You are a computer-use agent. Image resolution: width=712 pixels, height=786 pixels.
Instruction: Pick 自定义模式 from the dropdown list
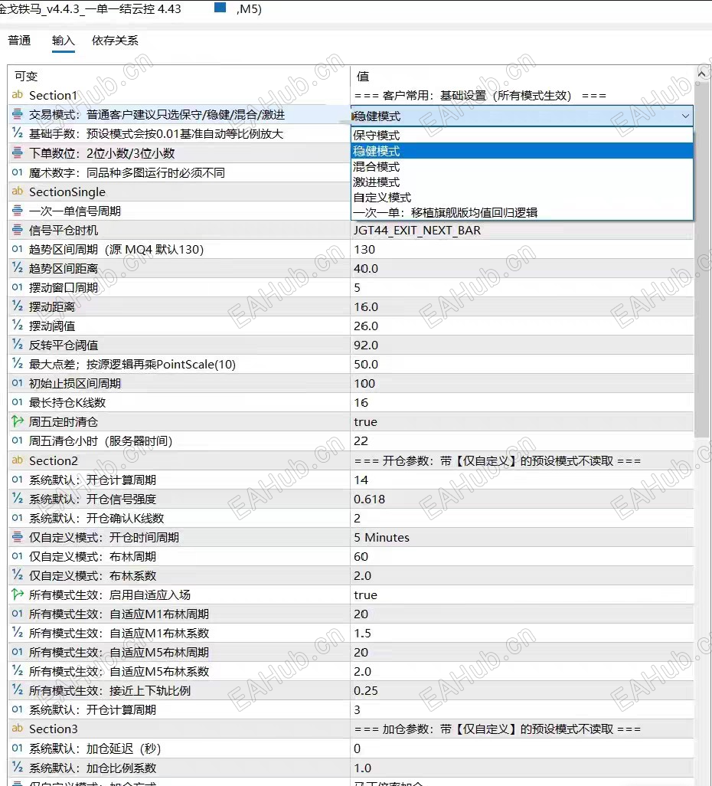point(521,198)
